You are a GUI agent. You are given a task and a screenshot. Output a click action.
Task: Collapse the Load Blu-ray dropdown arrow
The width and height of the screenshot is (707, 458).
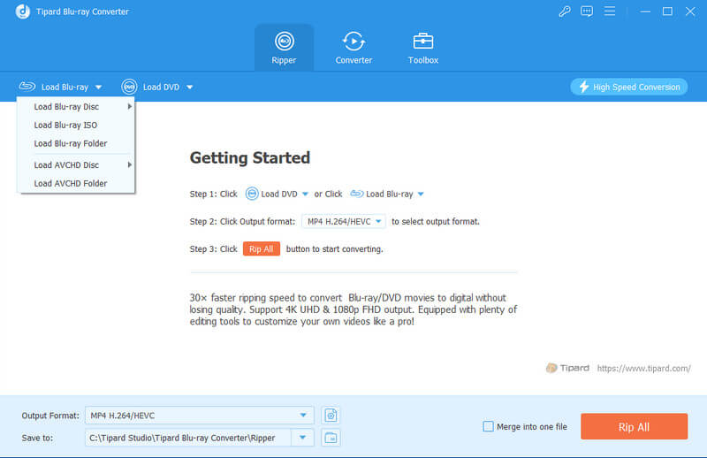click(98, 87)
